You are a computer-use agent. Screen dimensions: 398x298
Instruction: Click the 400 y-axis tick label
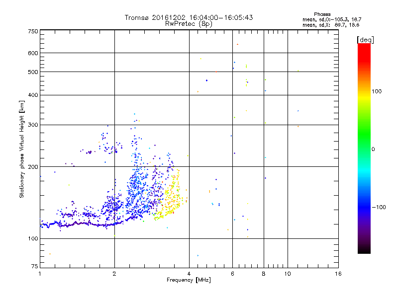tap(33, 95)
